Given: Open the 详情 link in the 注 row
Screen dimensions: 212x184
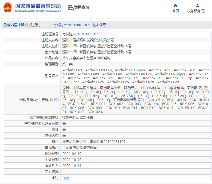Looking at the screenshot, I should click(x=66, y=178).
